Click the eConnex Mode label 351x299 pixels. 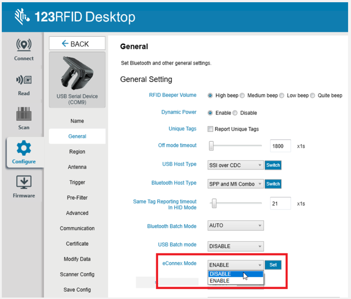point(179,264)
